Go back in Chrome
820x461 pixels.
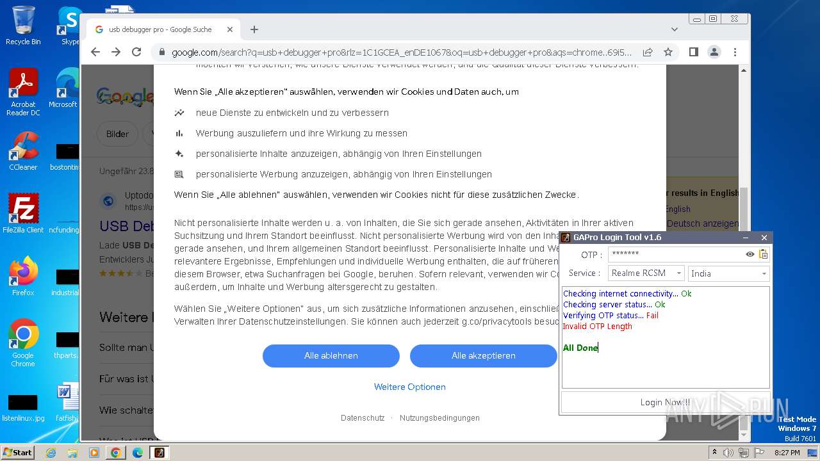(x=95, y=52)
